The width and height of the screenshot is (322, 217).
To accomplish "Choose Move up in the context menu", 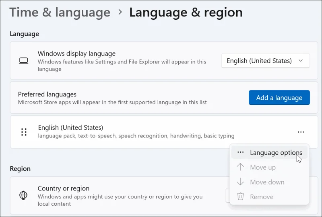I will click(x=269, y=167).
